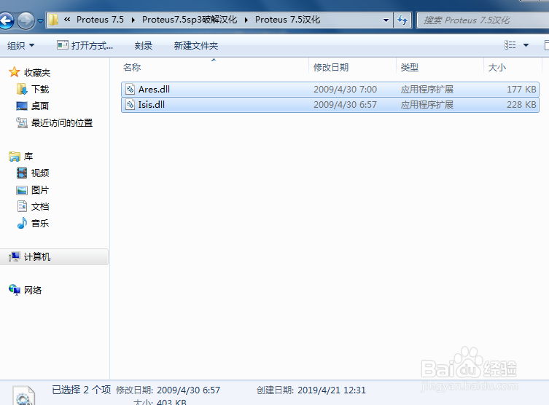Click the 文档 document icon
Screen dimensions: 549x405
[x=22, y=206]
